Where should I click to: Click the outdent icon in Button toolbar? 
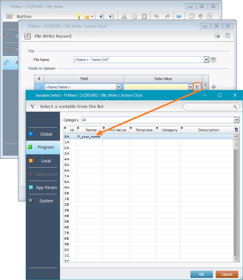click(x=102, y=16)
